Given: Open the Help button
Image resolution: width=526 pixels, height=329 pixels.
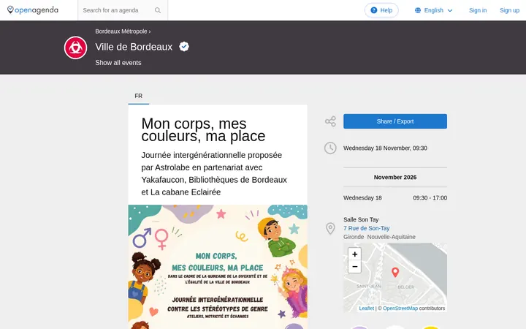Looking at the screenshot, I should [381, 10].
